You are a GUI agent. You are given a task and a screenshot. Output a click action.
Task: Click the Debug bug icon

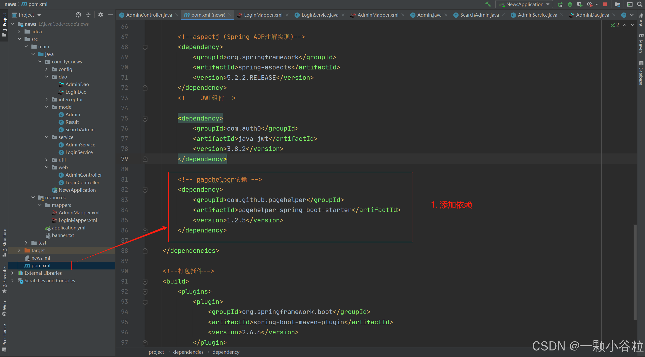pyautogui.click(x=570, y=4)
